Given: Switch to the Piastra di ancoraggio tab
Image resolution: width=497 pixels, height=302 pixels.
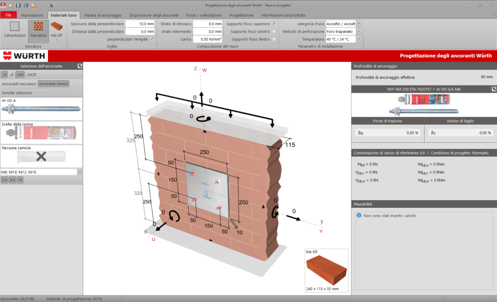Looking at the screenshot, I should click(x=102, y=15).
